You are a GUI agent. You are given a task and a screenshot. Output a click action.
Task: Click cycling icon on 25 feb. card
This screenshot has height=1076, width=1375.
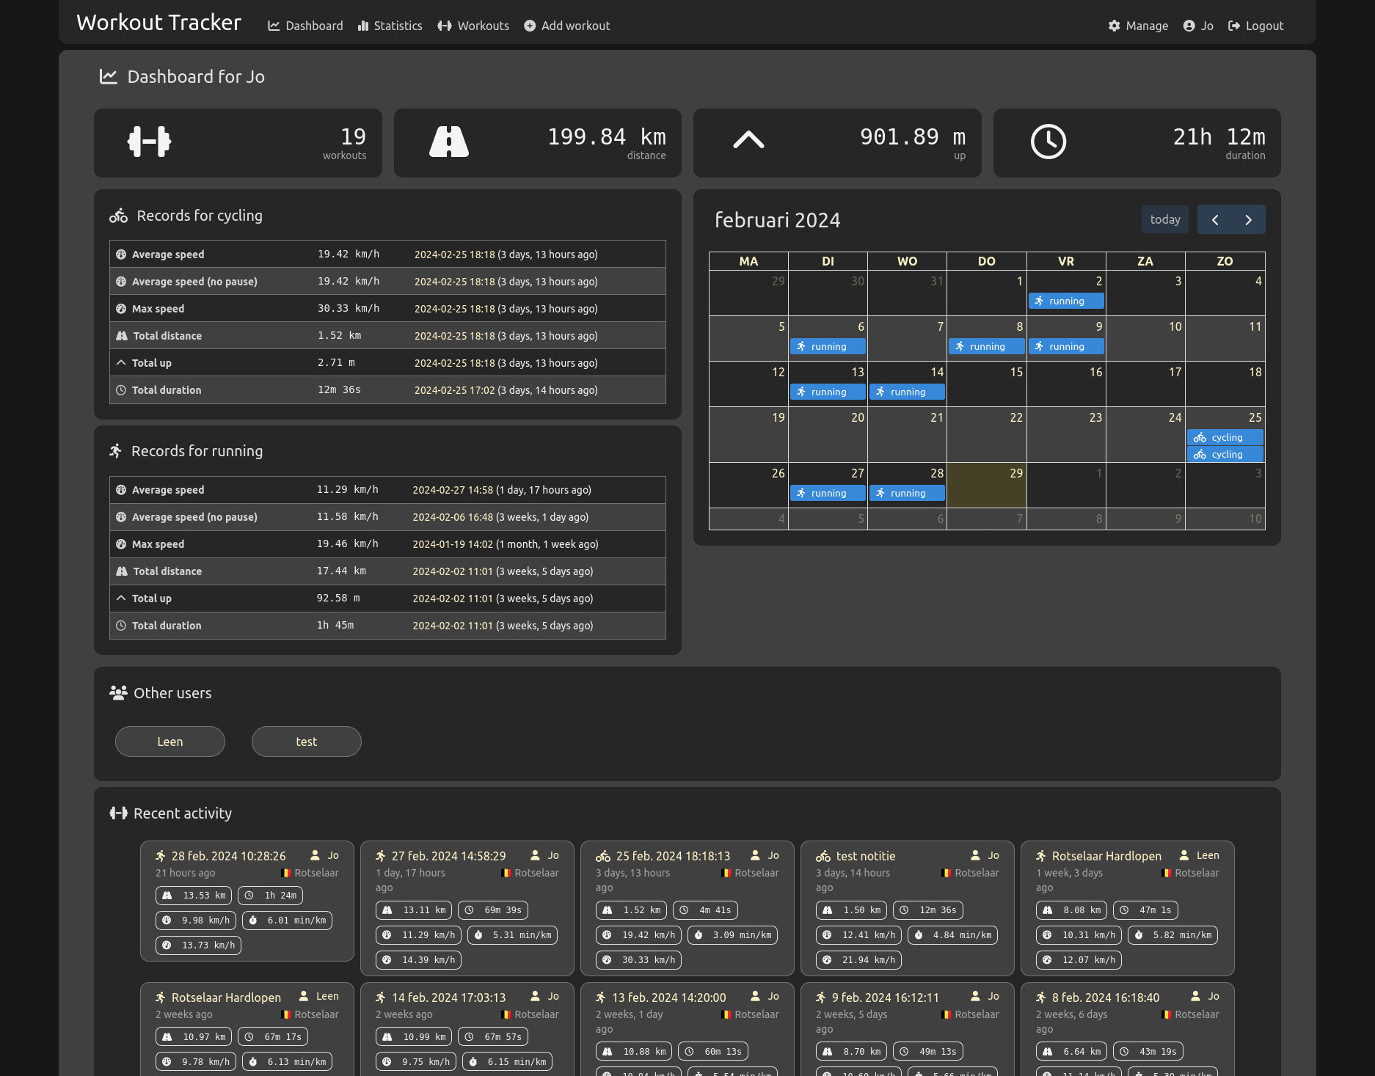603,856
